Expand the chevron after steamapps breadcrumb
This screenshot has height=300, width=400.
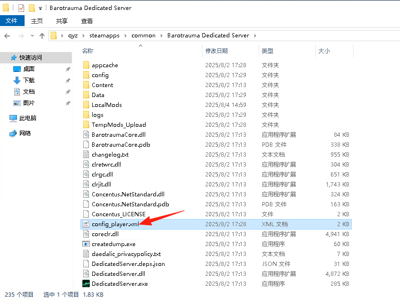click(x=125, y=36)
